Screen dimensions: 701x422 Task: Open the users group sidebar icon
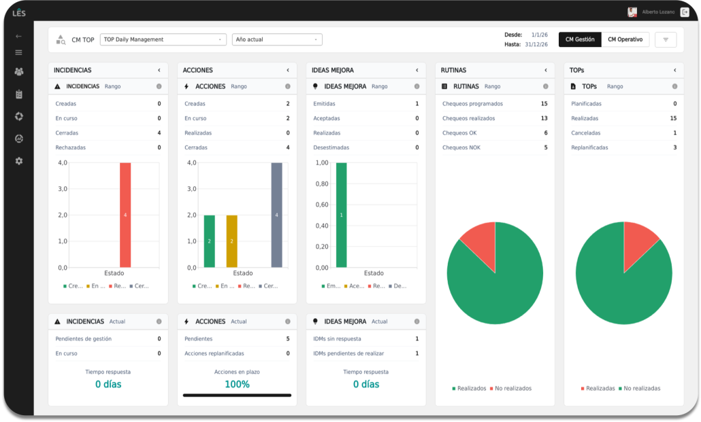[19, 71]
